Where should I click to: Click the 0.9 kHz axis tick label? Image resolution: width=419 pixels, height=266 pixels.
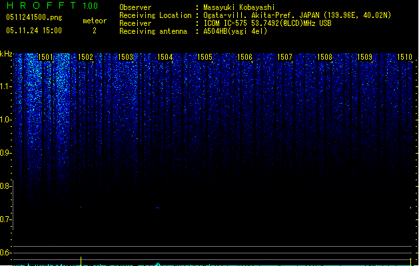click(x=5, y=153)
